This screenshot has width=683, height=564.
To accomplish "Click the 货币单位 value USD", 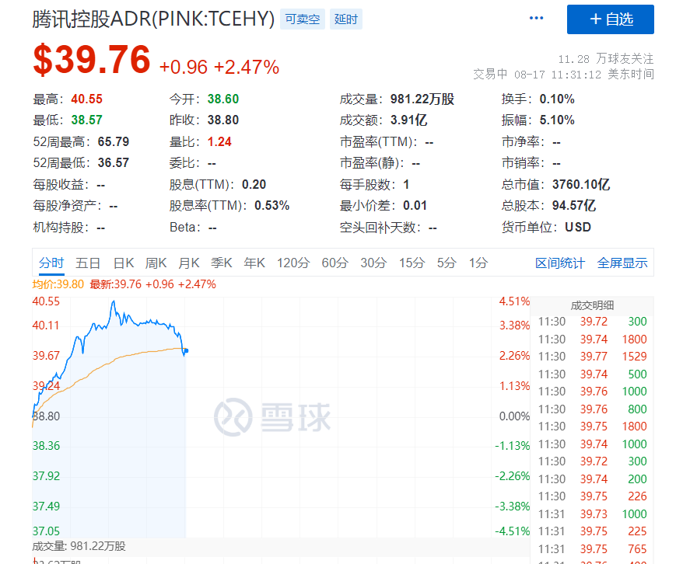I will coord(578,227).
